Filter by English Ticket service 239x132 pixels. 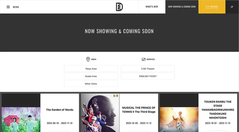point(148,76)
